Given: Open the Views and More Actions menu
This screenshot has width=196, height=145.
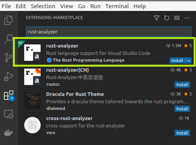Looking at the screenshot, I should [x=187, y=18].
